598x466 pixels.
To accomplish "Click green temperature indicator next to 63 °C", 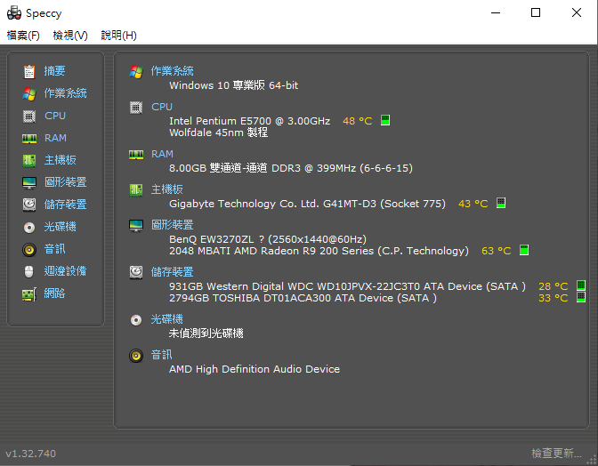I will pyautogui.click(x=524, y=250).
